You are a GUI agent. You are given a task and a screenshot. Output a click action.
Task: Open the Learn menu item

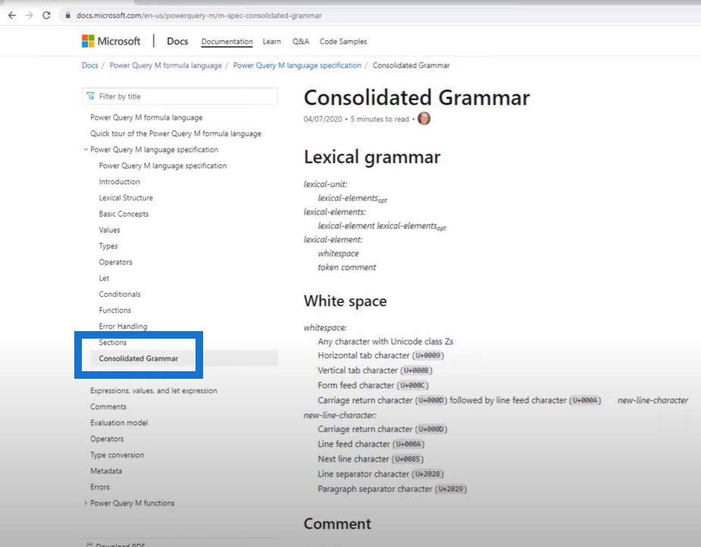[272, 42]
